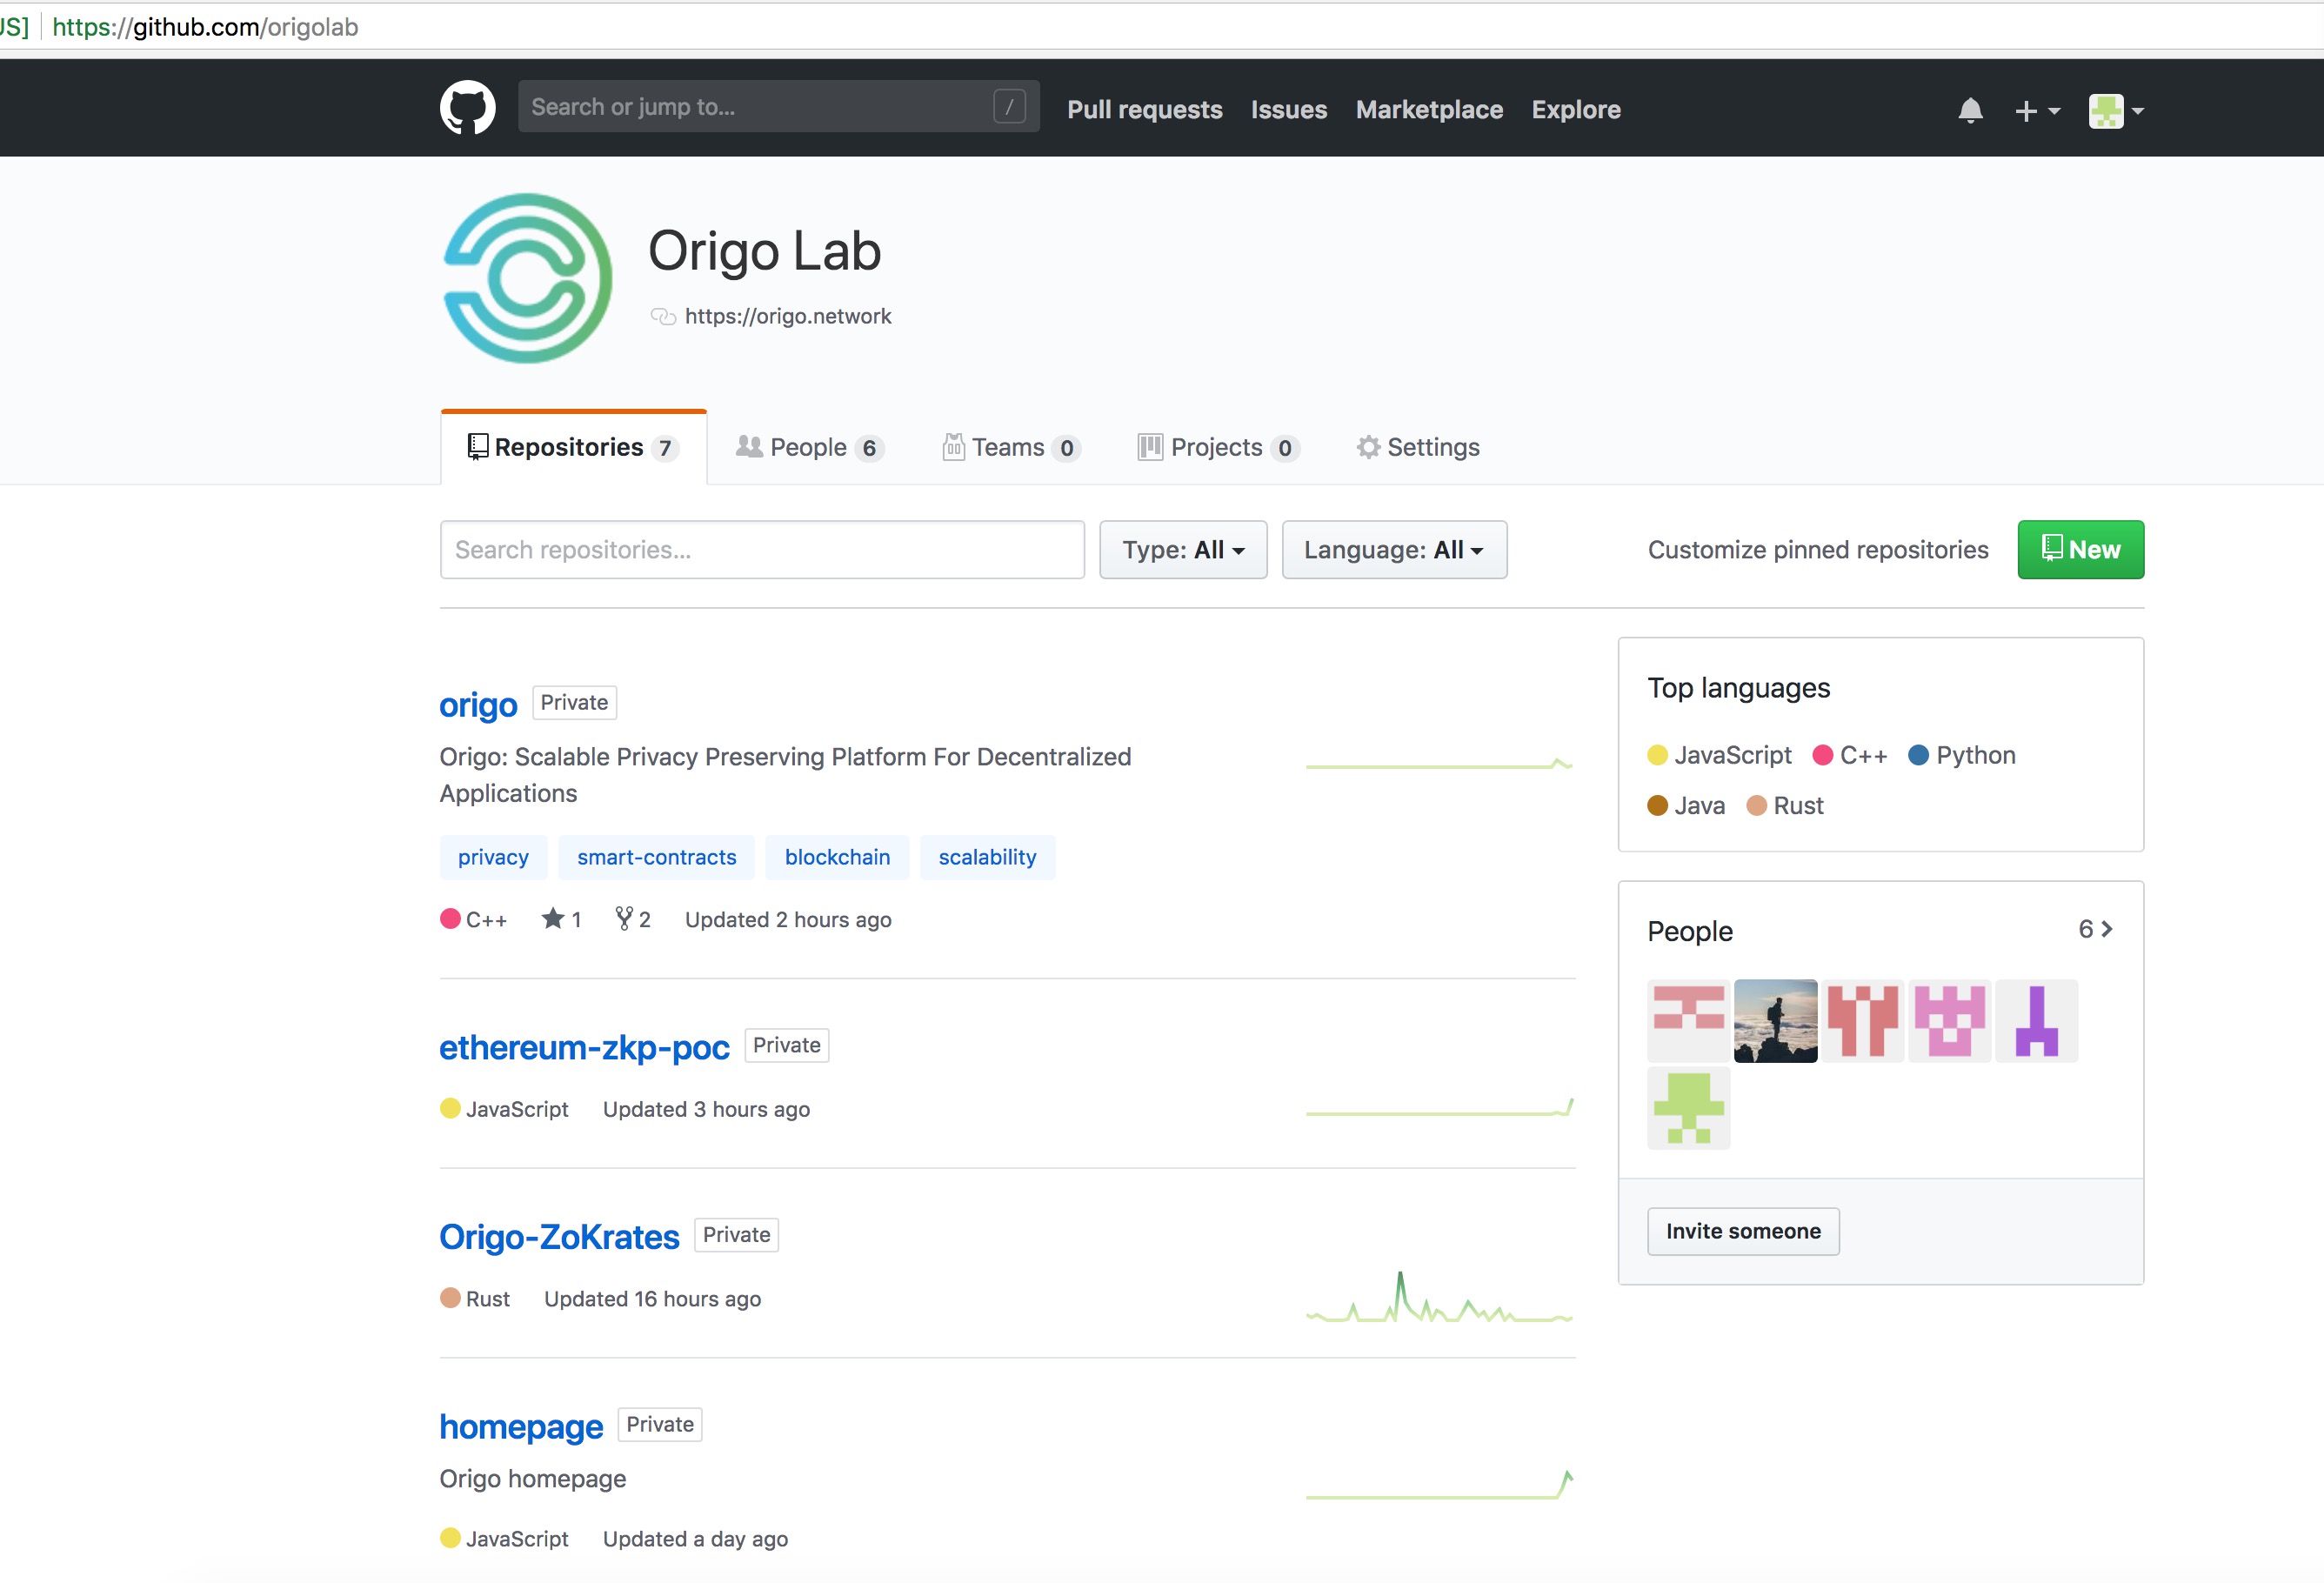The width and height of the screenshot is (2324, 1583).
Task: Open Explore from the header
Action: click(x=1575, y=109)
